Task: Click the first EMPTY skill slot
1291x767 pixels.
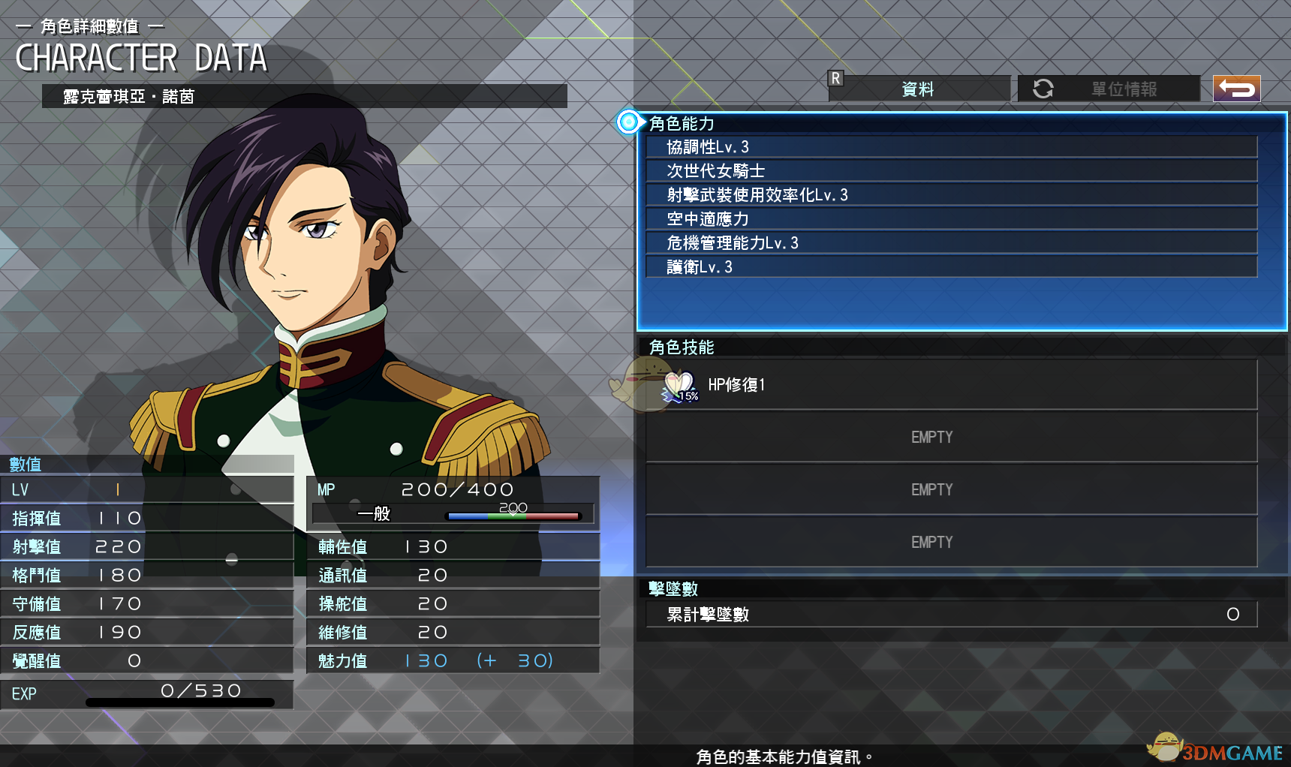Action: pyautogui.click(x=951, y=437)
